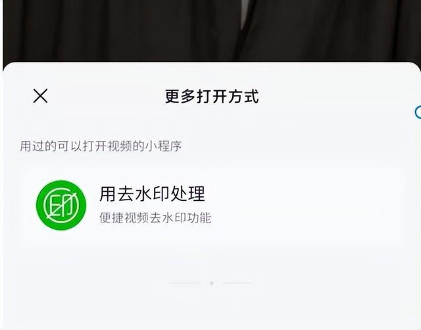Click the light stripe in the video background
The height and width of the screenshot is (330, 421).
coord(244,13)
